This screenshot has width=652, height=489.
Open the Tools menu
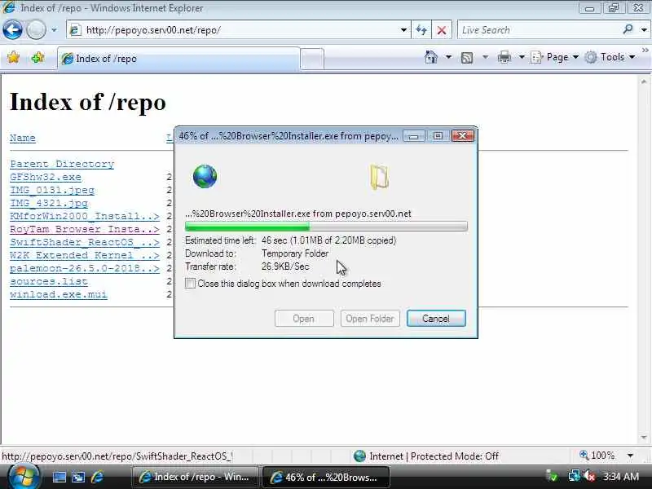click(610, 57)
